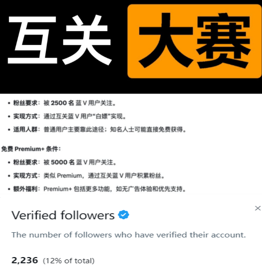The height and width of the screenshot is (269, 262).
Task: Click the 知名人士可能直接免费获得 phrase
Action: [146, 129]
